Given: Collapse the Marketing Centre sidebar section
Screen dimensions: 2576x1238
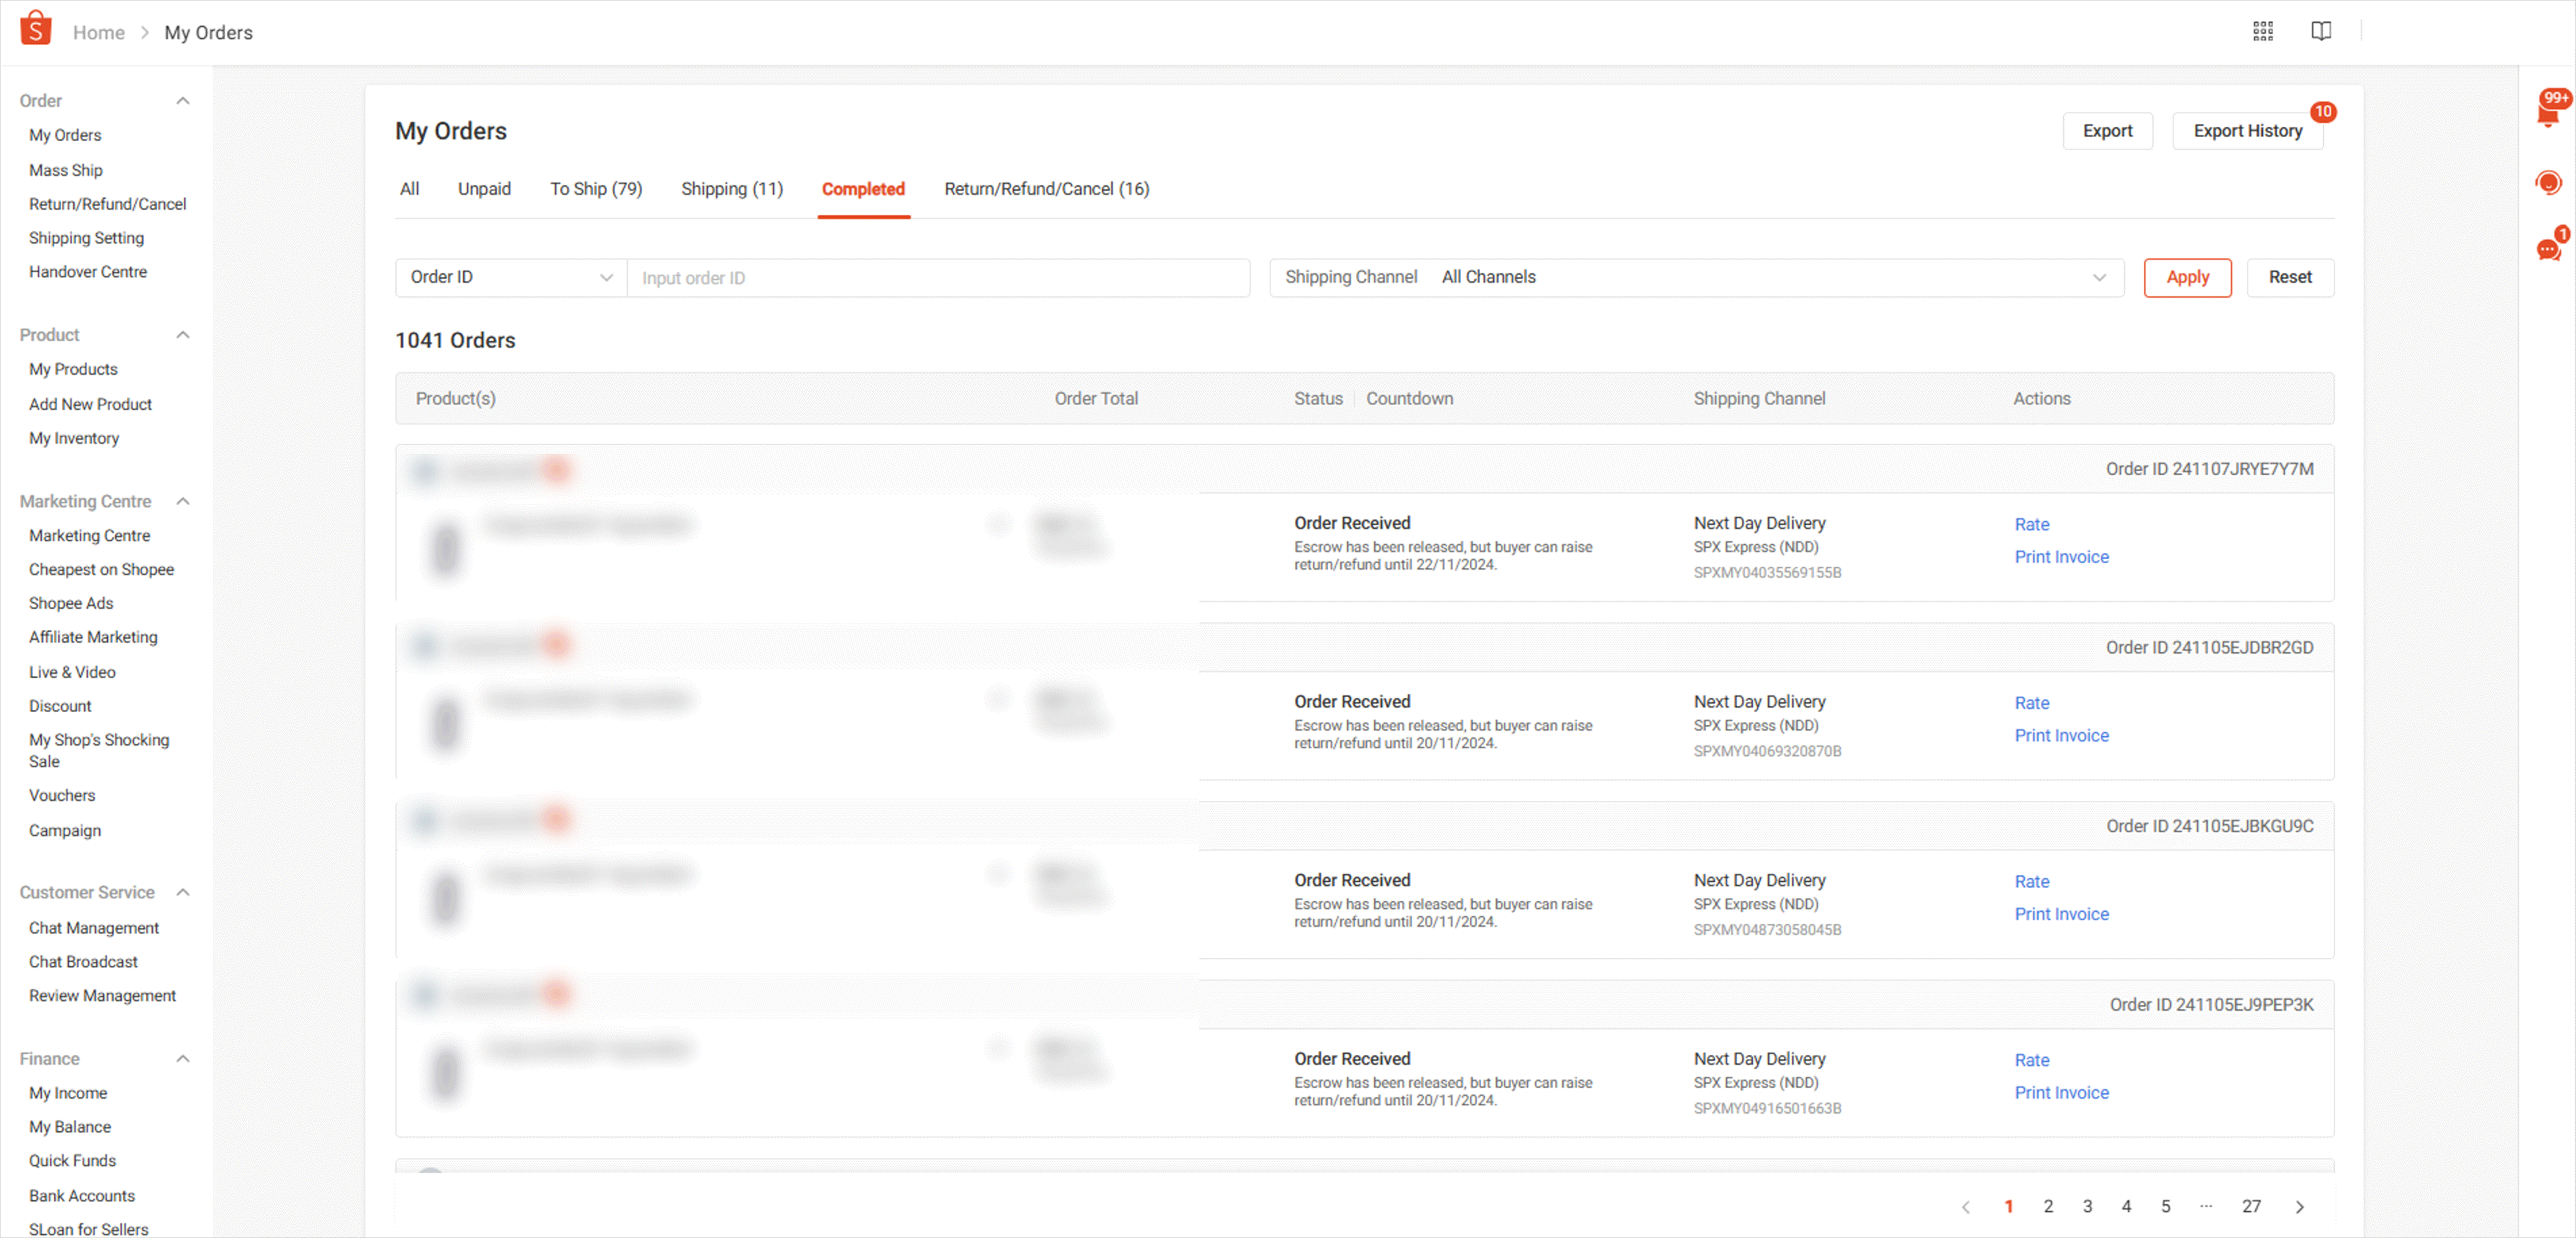Looking at the screenshot, I should click(183, 501).
